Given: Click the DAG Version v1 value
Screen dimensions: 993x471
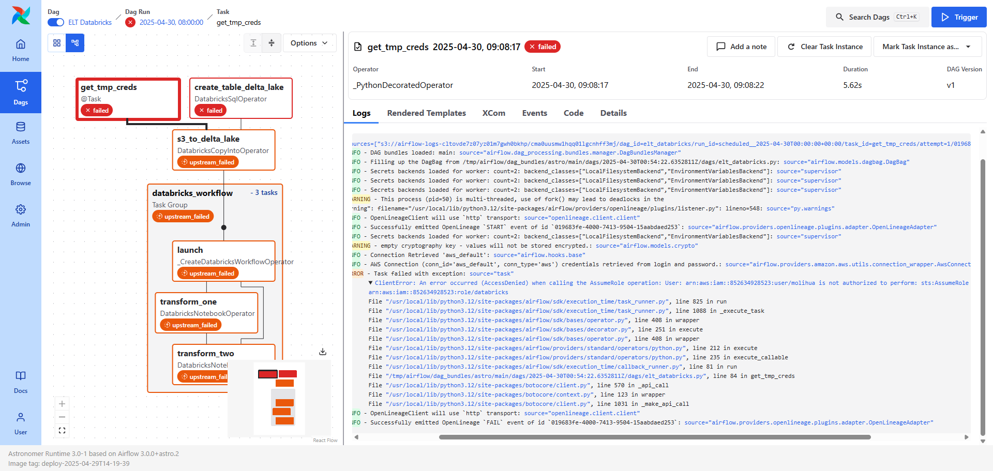Looking at the screenshot, I should [x=951, y=85].
